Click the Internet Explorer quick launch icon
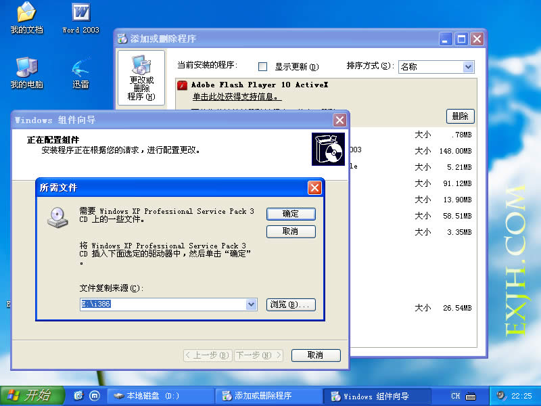Screen dimensions: 541x406 pyautogui.click(x=78, y=396)
